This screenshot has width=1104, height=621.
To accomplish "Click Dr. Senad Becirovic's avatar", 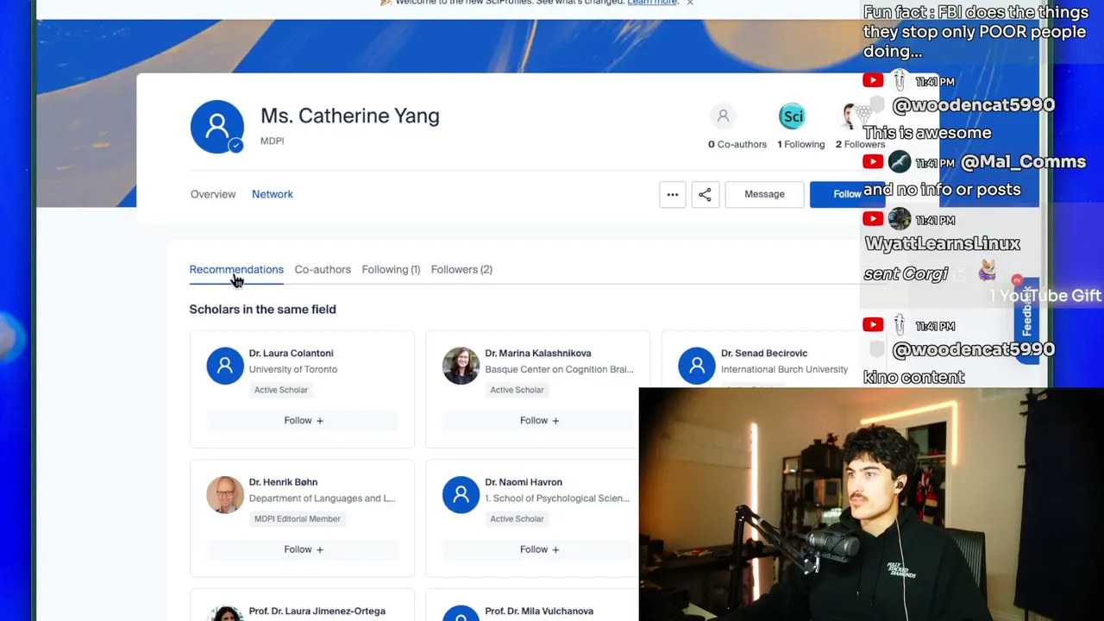I will pos(696,366).
